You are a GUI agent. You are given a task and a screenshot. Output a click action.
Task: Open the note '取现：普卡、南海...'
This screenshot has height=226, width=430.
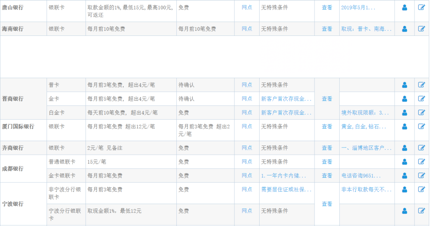coord(366,29)
